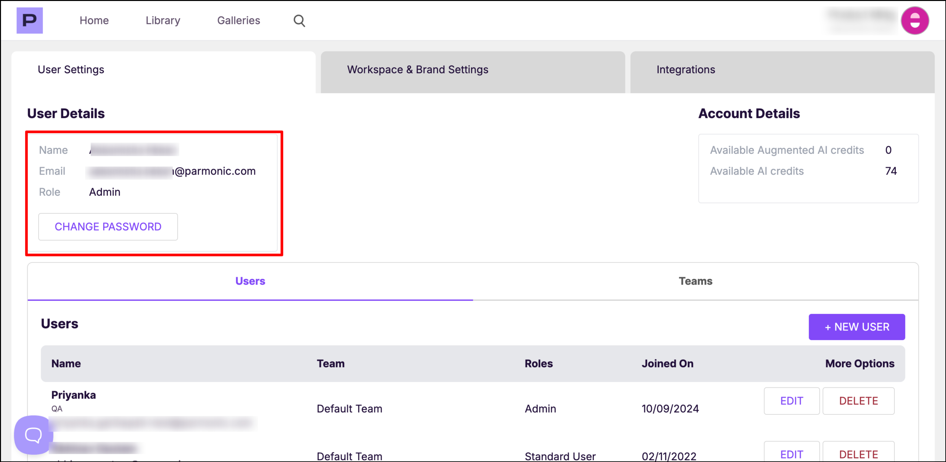Navigate to Galleries
946x462 pixels.
pos(238,21)
